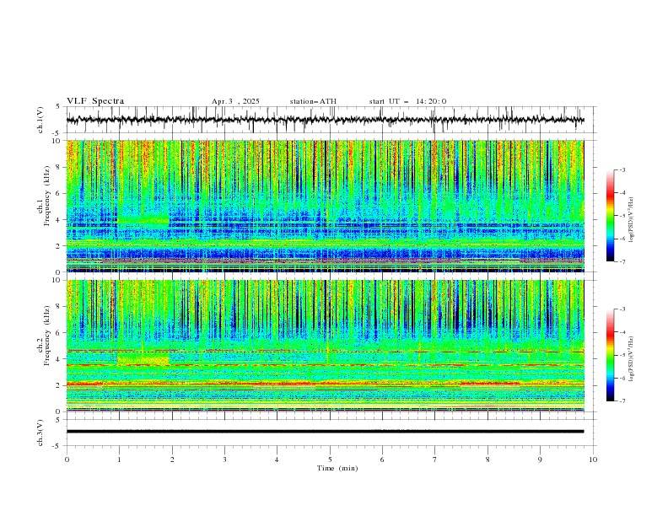This screenshot has width=668, height=516.
Task: Click the upper PSD color scale bar
Action: [610, 216]
